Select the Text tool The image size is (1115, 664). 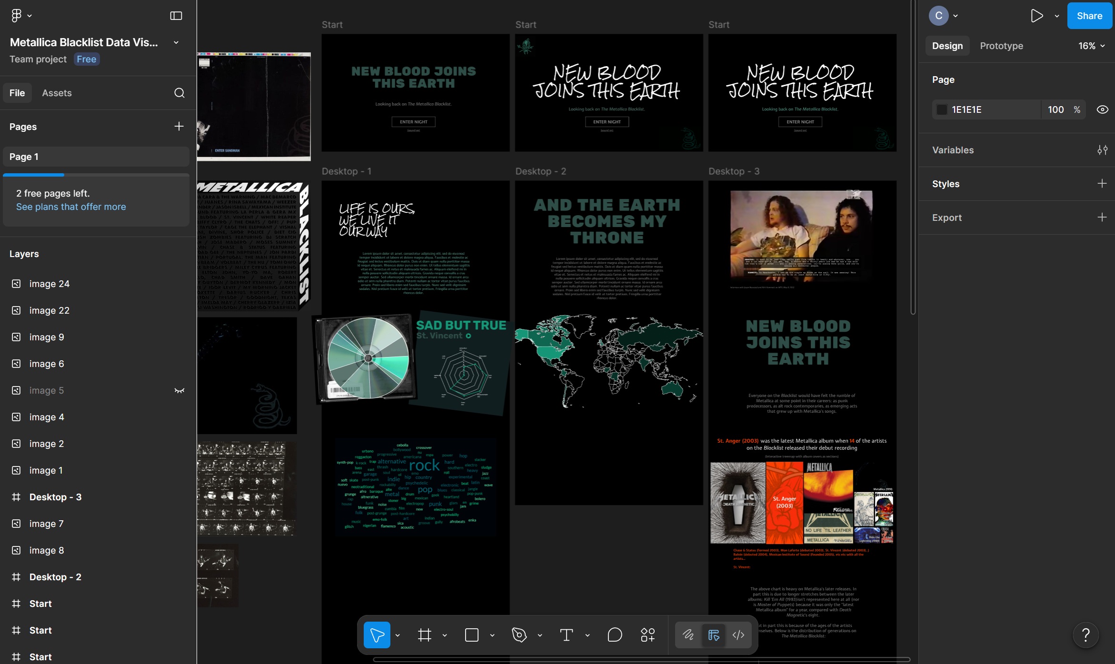pyautogui.click(x=567, y=635)
